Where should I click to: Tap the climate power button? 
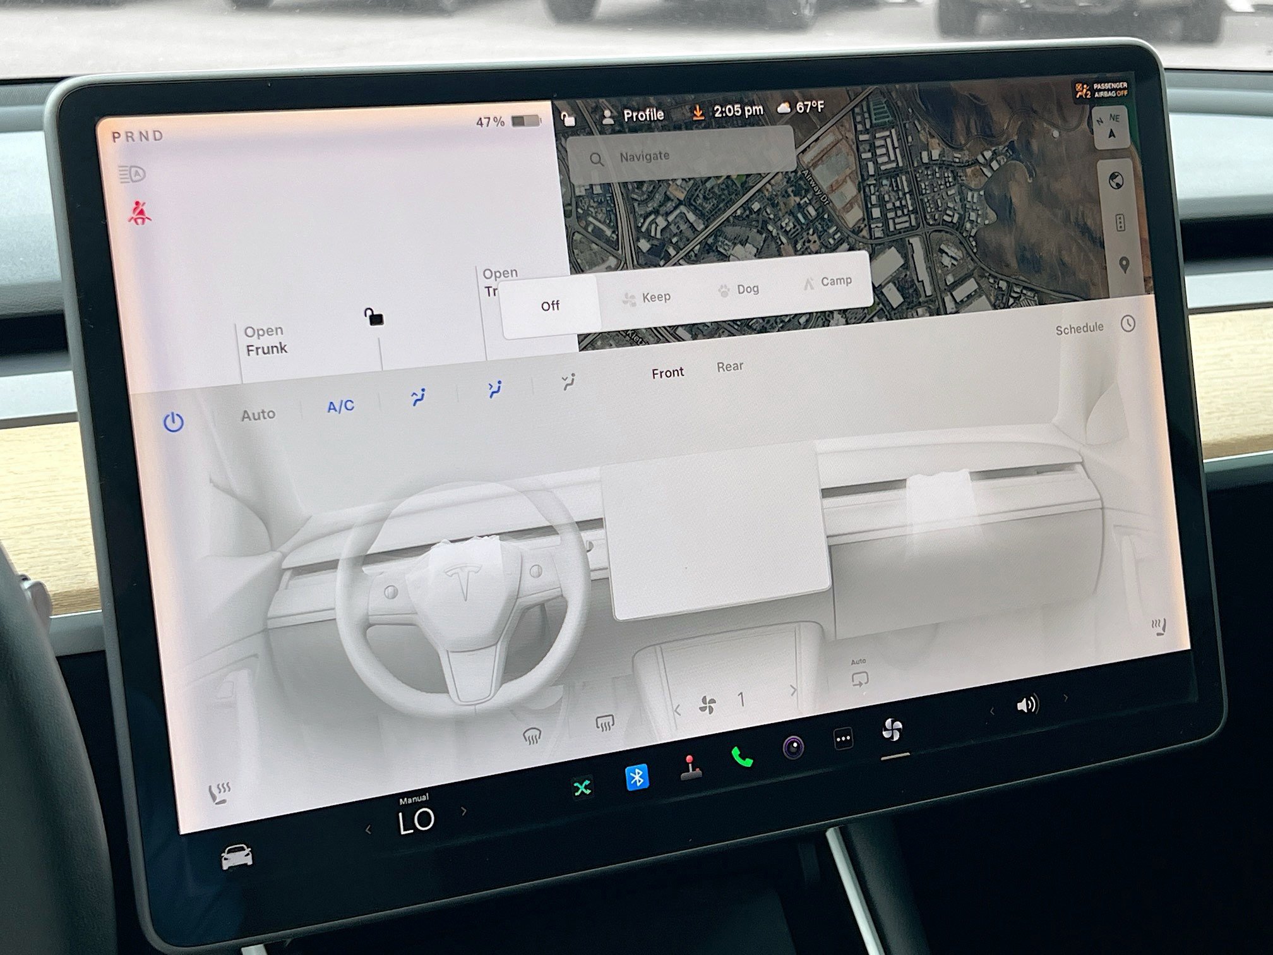pos(174,422)
